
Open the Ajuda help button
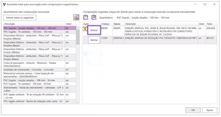tap(209, 110)
